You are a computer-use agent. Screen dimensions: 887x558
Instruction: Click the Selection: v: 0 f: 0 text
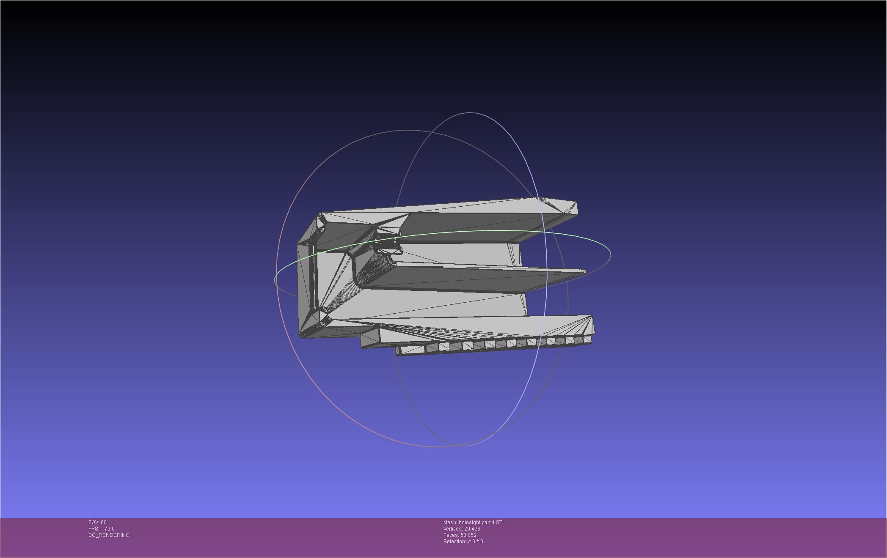pos(463,542)
